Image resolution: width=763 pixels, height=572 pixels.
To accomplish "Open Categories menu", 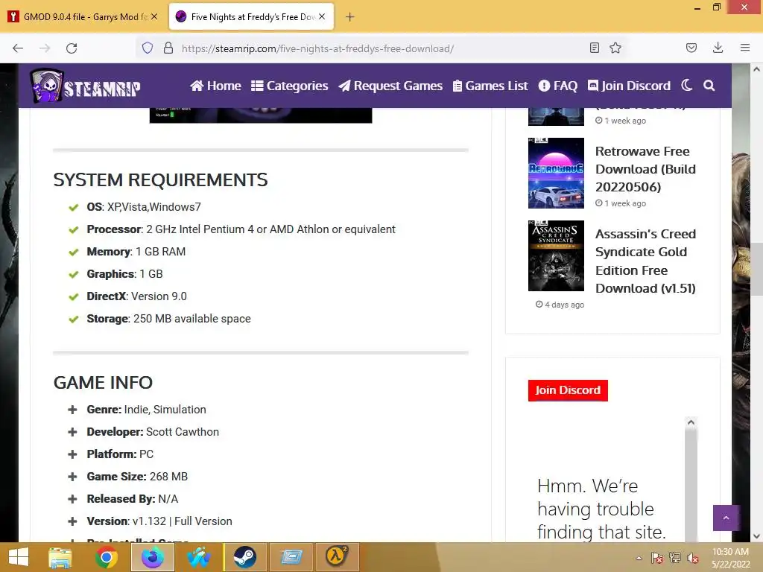I will 290,86.
